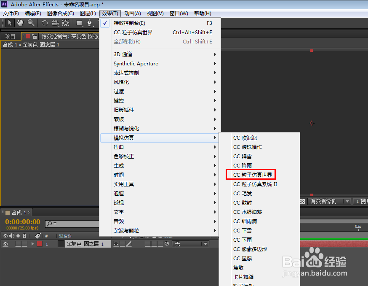Toggle visibility eye of 深灰色 固态层 1
This screenshot has width=368, height=286.
point(5,244)
